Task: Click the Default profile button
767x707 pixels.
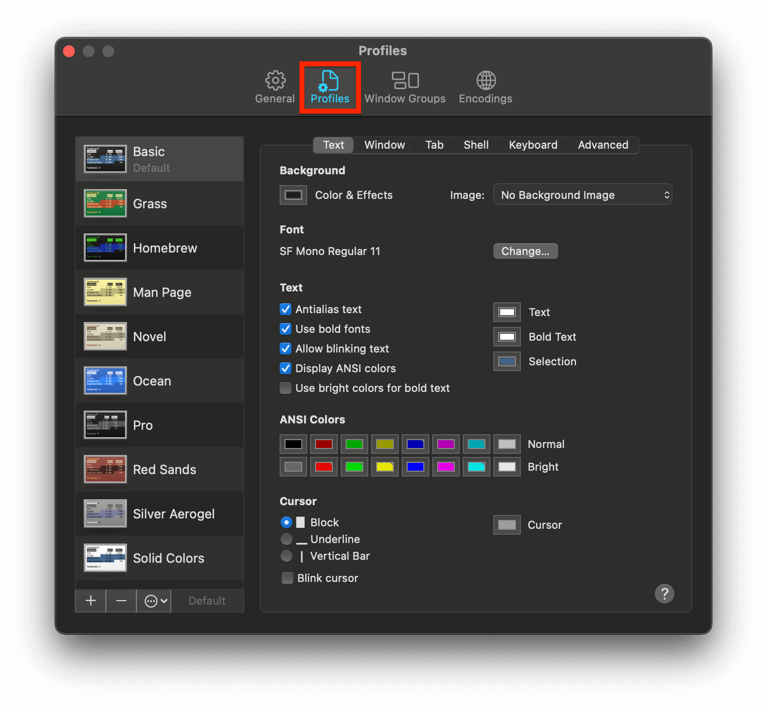Action: (x=207, y=601)
